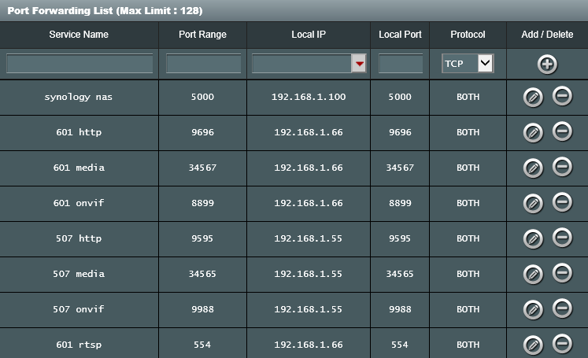
Task: Remove the 601 media entry
Action: pyautogui.click(x=562, y=167)
